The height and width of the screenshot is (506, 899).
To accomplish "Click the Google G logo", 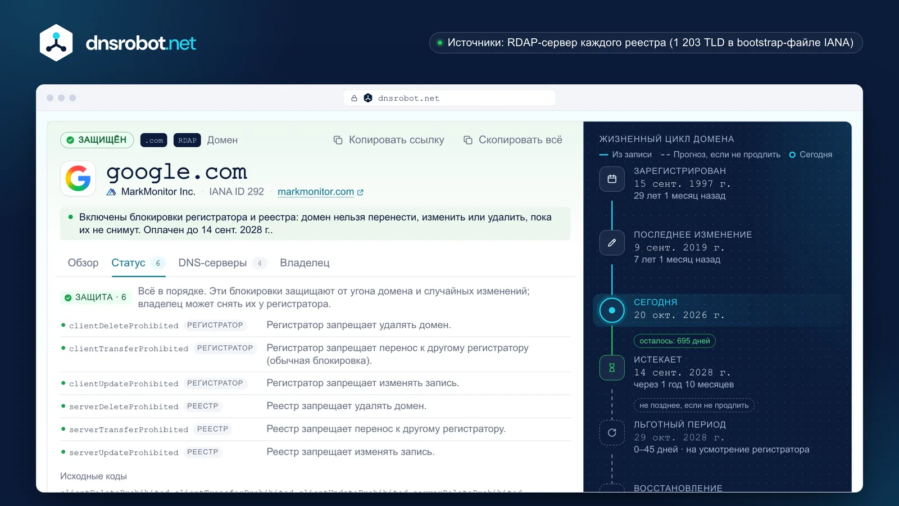I will pos(78,179).
